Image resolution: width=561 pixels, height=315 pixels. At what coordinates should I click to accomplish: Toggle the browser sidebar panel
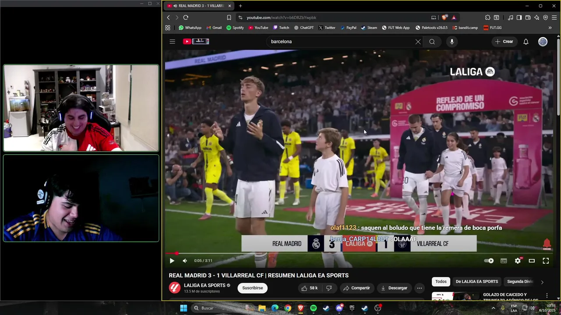click(519, 17)
